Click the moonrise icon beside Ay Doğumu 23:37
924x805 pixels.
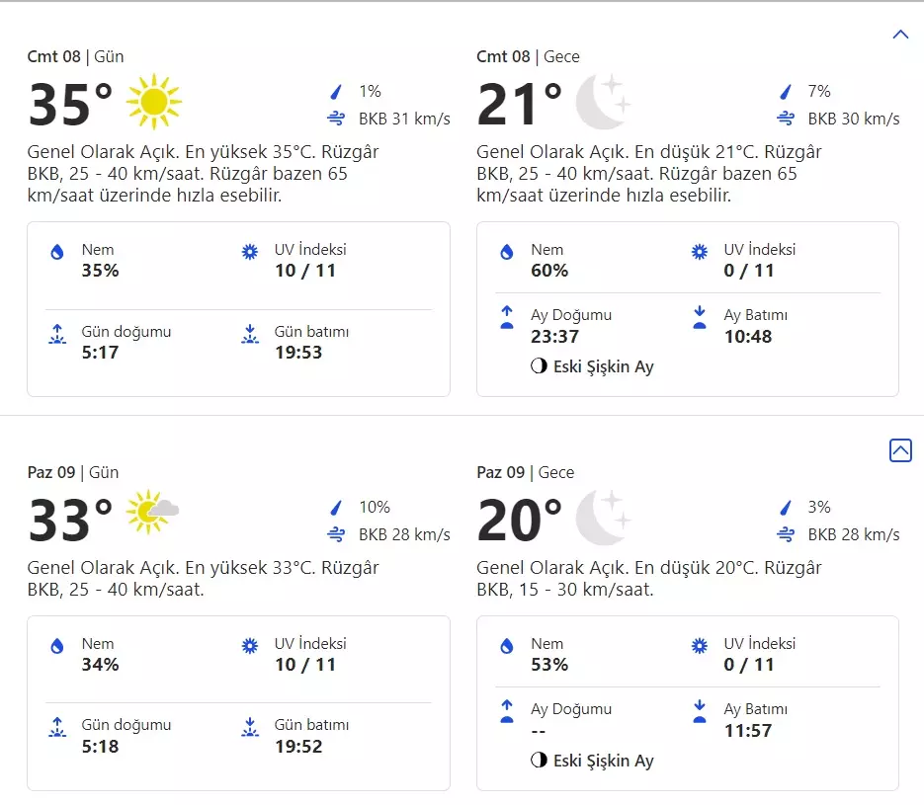[x=507, y=317]
